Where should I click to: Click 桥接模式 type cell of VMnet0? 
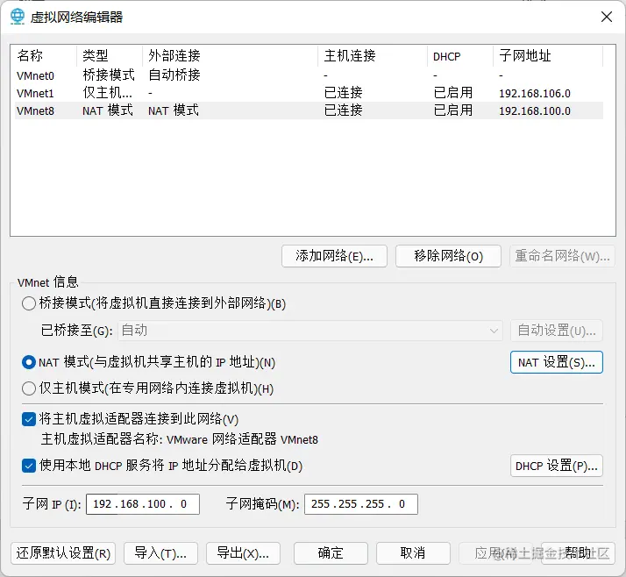[x=109, y=75]
